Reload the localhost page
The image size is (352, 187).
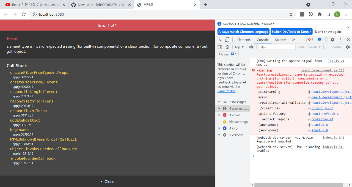pyautogui.click(x=24, y=14)
